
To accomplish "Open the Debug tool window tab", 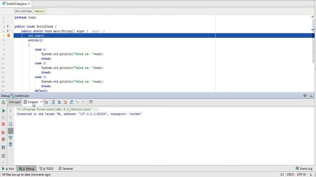I will click(x=27, y=169).
